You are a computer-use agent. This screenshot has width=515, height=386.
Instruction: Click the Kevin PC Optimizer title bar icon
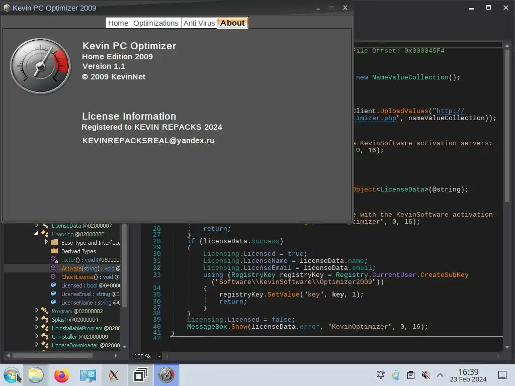click(x=7, y=8)
